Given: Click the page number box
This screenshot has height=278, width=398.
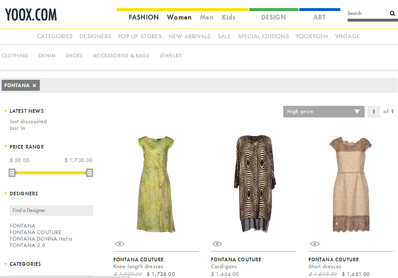Looking at the screenshot, I should tap(374, 112).
